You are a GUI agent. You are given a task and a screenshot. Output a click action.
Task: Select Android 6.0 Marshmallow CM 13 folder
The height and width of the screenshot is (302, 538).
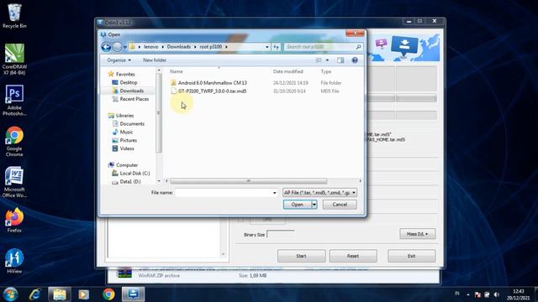213,83
